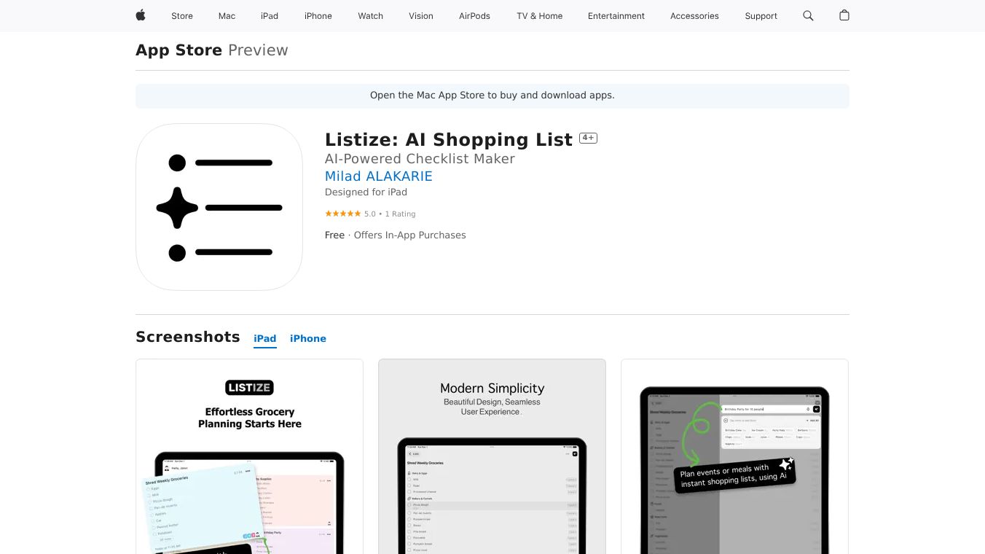This screenshot has height=554, width=985.
Task: Open the Entertainment menu item
Action: 616,16
